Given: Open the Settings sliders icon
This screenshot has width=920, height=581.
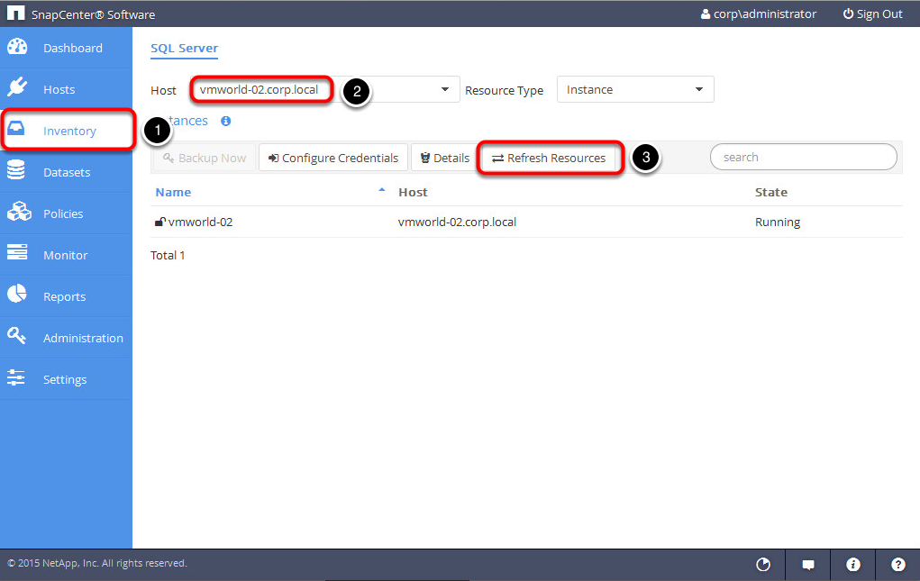Looking at the screenshot, I should 16,377.
